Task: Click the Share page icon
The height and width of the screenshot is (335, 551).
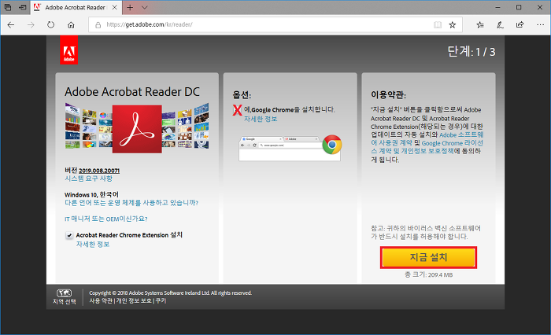Action: point(520,24)
